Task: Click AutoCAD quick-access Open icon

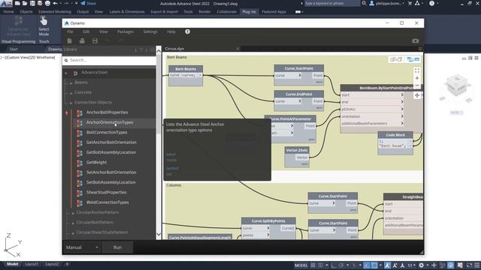Action: click(25, 3)
